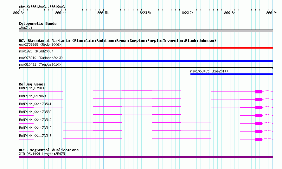Select the nsv1920 (Kidd2008) thin red line
This screenshot has height=169, width=282.
146,54
